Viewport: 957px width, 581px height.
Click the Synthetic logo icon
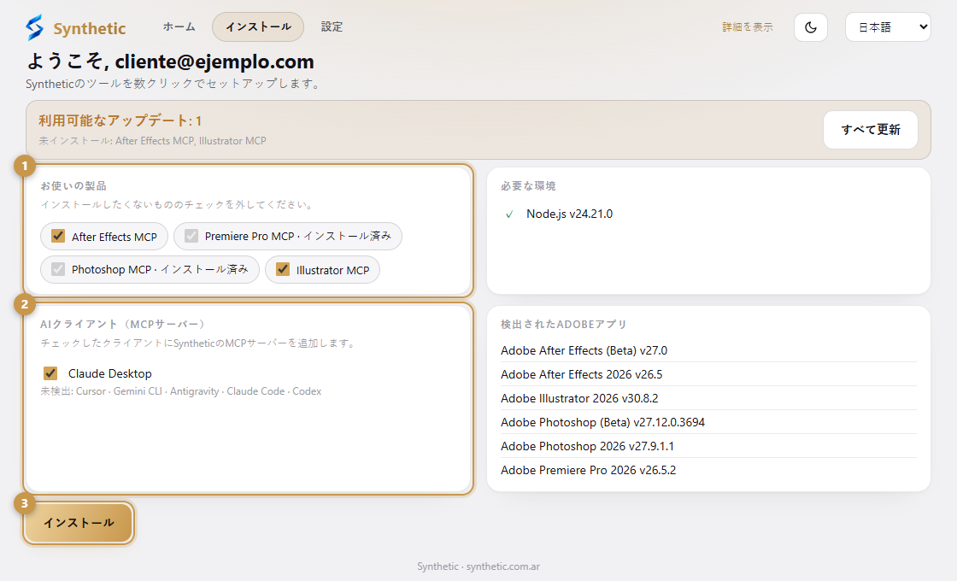click(35, 27)
